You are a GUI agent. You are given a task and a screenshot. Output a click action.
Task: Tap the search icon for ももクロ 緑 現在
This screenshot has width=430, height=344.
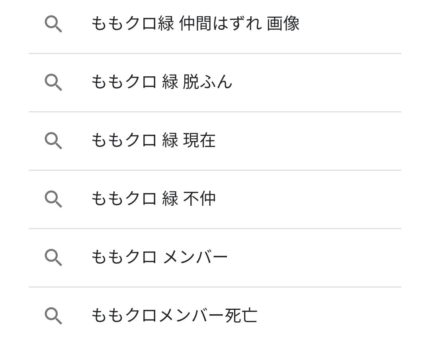pos(53,141)
